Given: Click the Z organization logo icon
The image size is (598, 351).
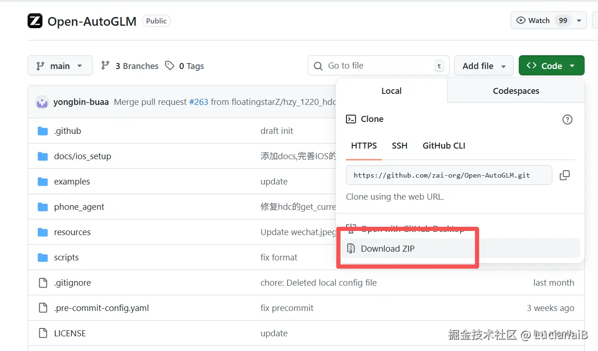Looking at the screenshot, I should [35, 21].
